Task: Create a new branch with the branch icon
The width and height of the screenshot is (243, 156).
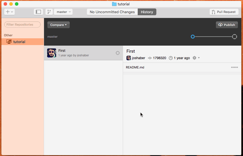Action: click(49, 12)
